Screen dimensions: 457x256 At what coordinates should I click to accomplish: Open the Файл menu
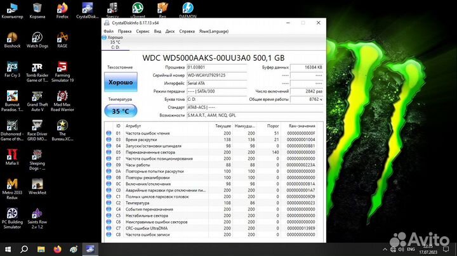pos(109,30)
